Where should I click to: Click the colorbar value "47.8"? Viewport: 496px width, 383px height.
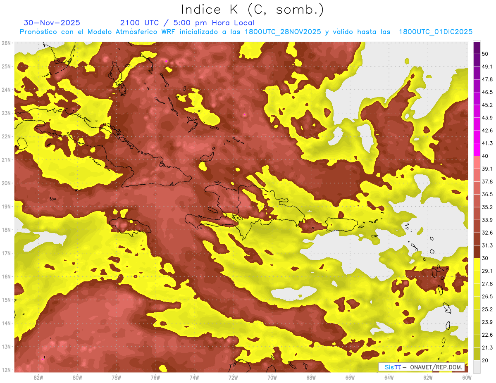[487, 79]
